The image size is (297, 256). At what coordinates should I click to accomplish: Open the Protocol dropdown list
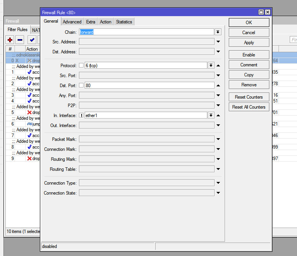pyautogui.click(x=211, y=66)
